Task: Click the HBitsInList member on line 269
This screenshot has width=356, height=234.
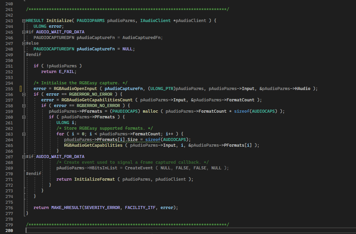Action: 103,168
